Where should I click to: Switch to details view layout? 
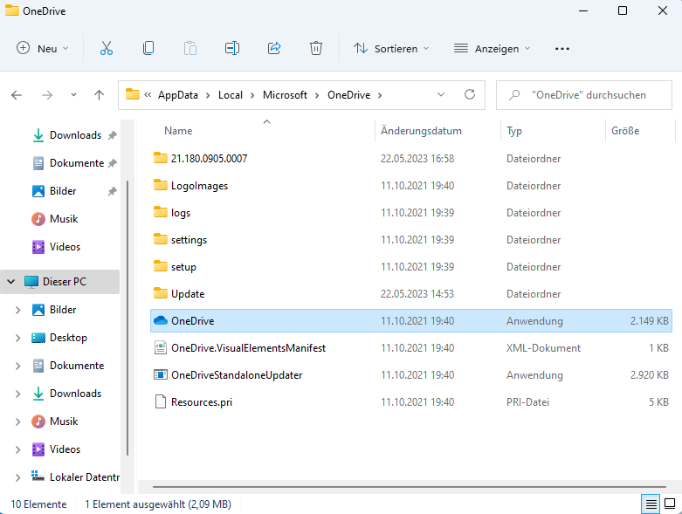pyautogui.click(x=650, y=504)
